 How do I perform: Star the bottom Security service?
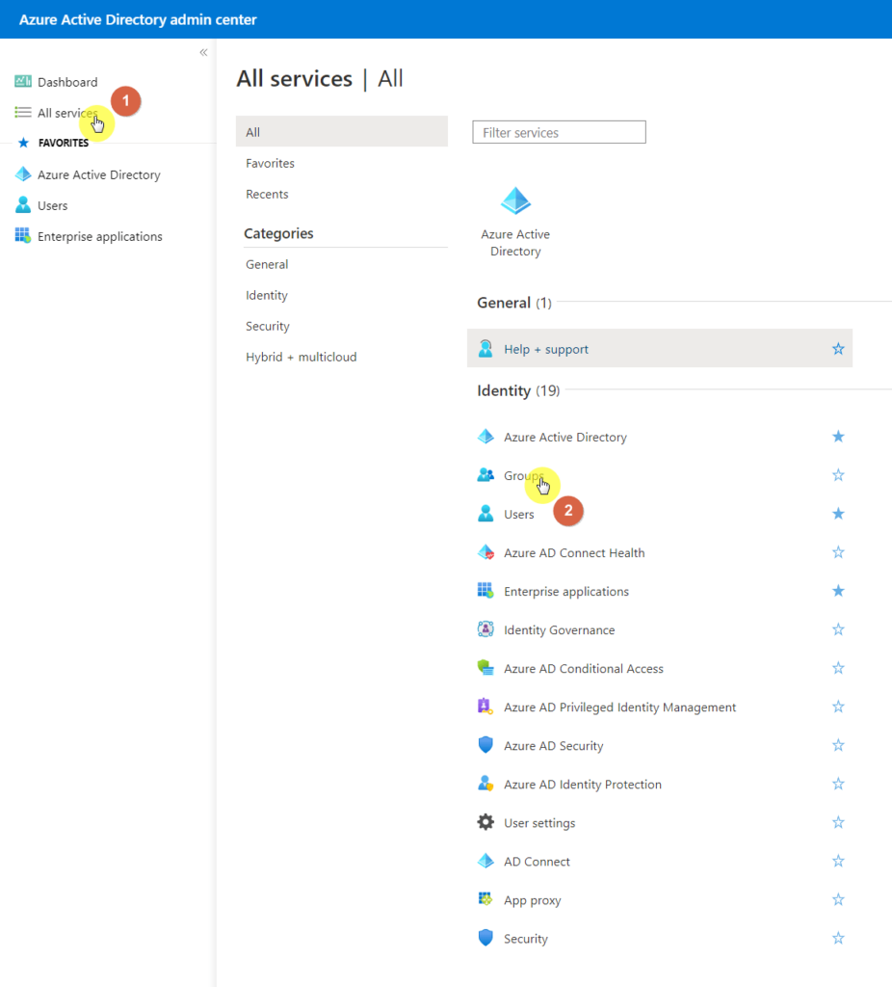838,938
